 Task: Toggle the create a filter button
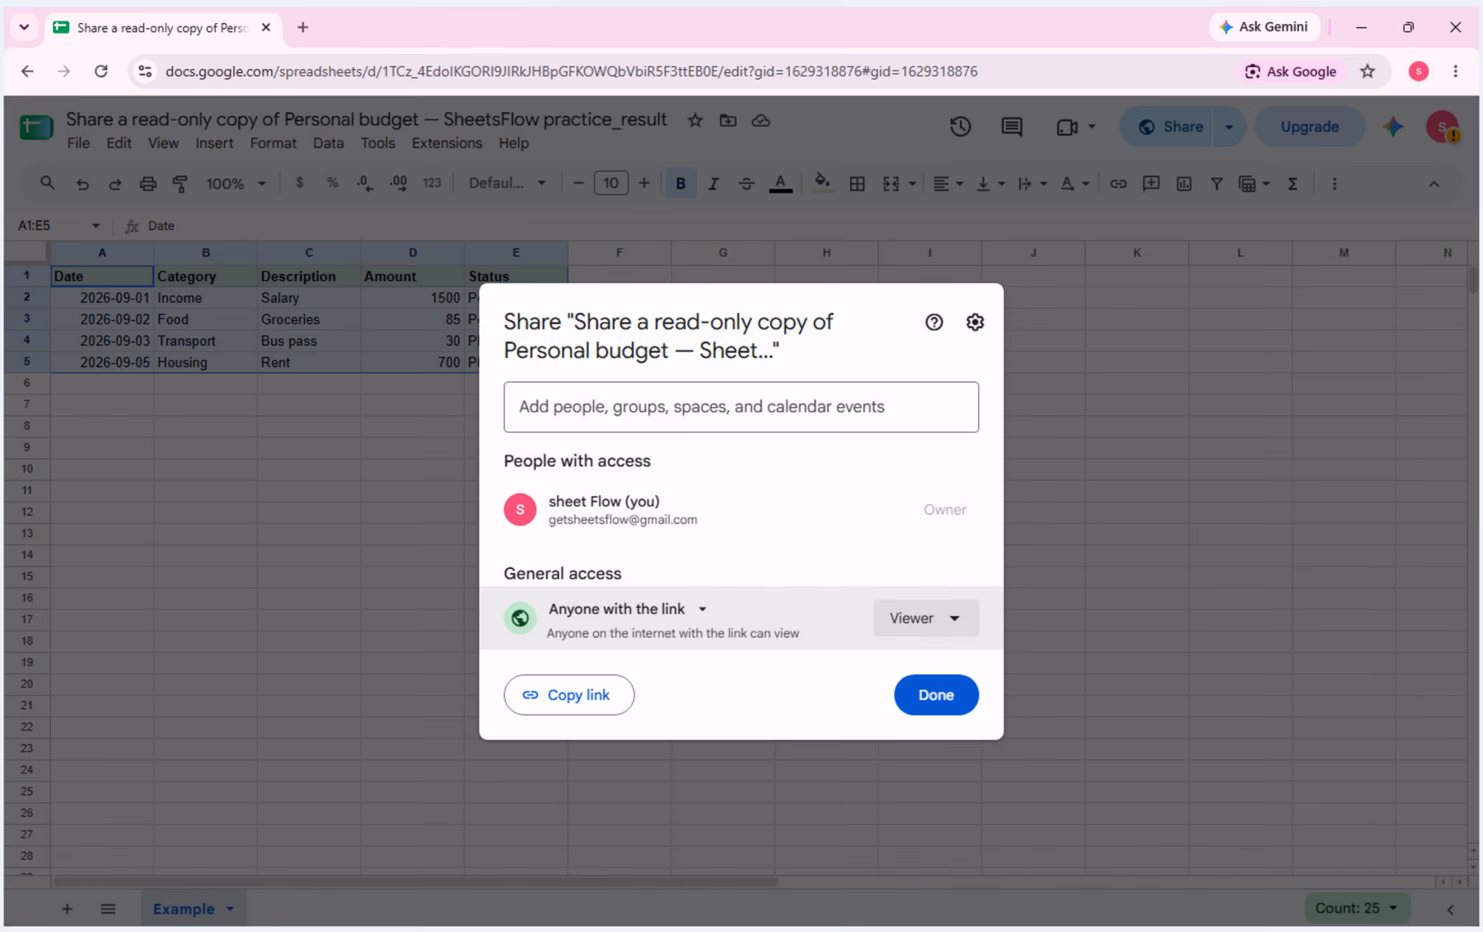1216,184
